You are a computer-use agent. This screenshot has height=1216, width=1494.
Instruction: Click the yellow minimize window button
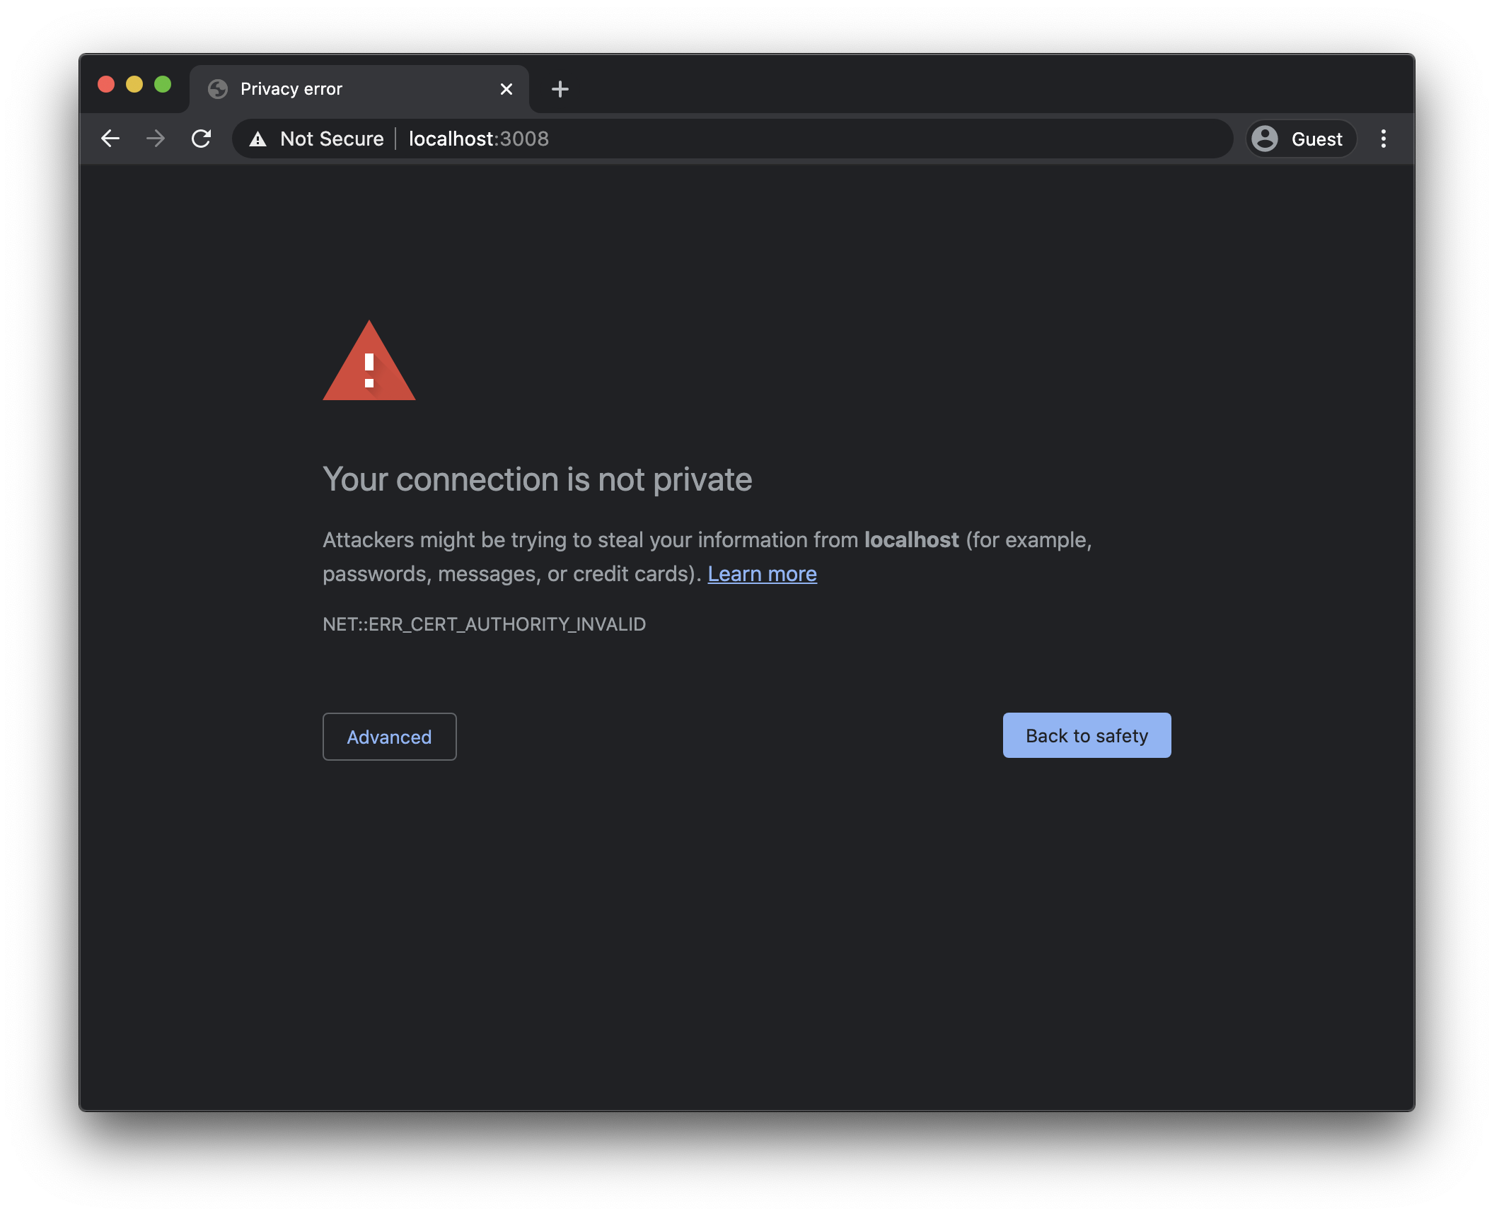click(134, 85)
